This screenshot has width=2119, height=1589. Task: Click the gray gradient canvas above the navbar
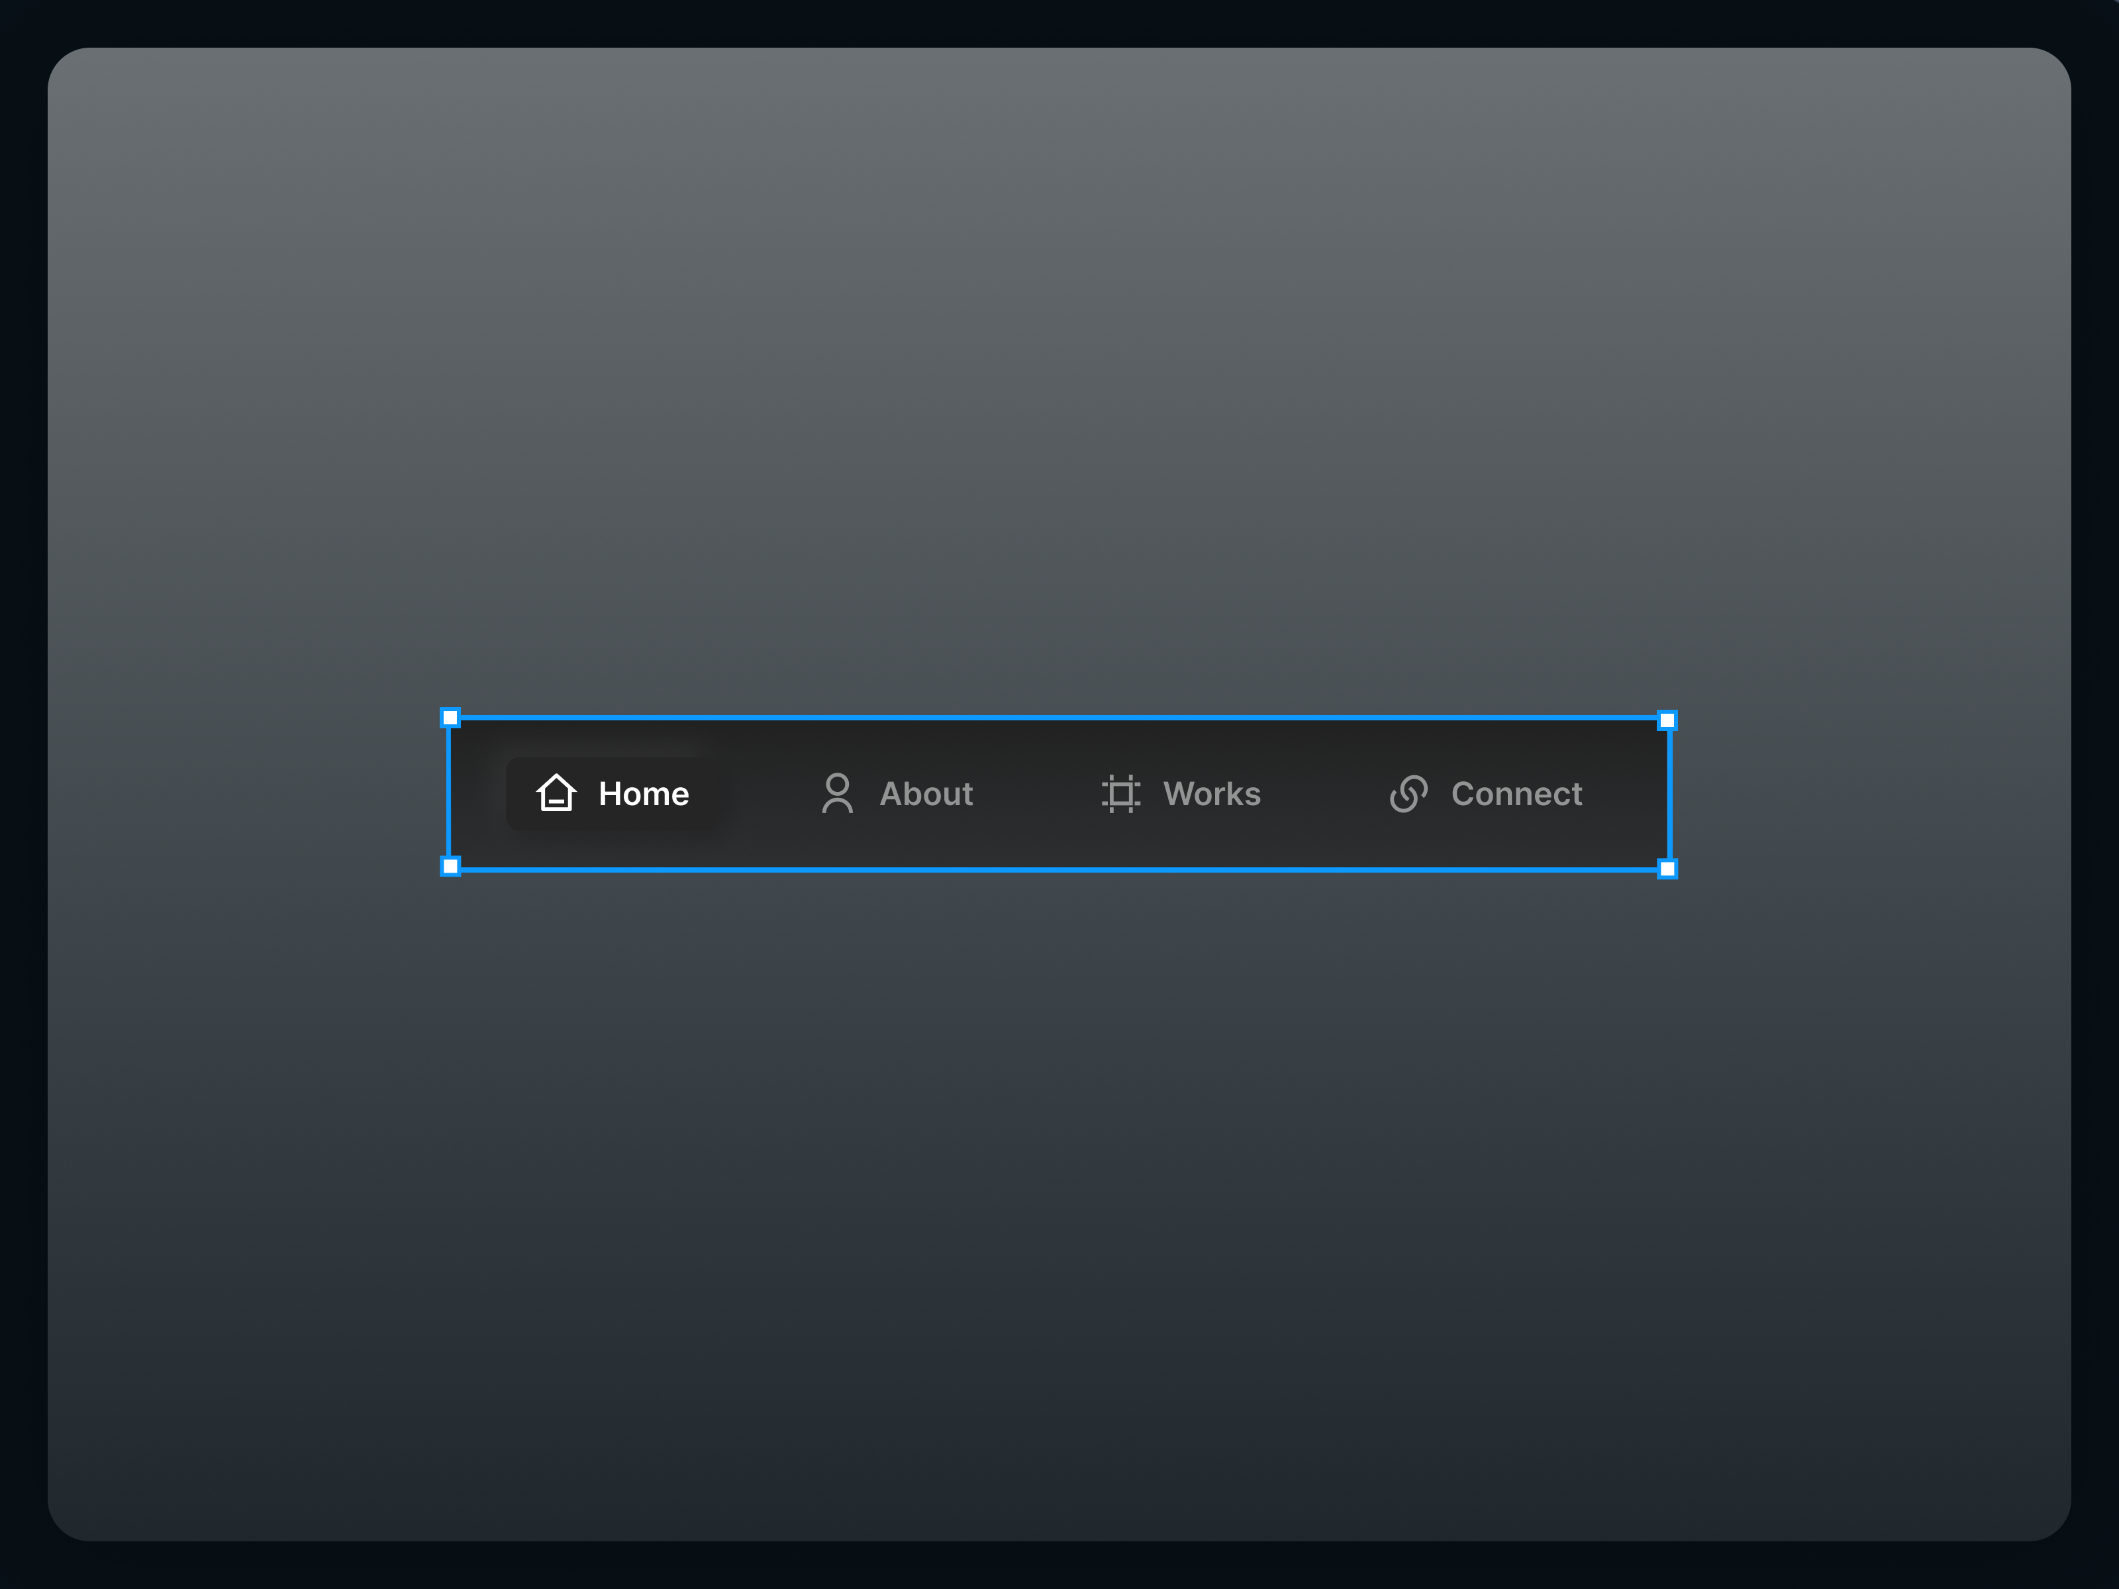[x=1059, y=383]
